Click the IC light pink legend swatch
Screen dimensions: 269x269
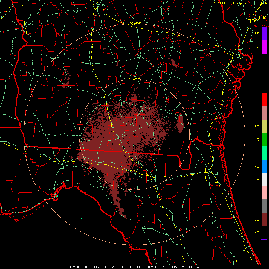[264, 193]
